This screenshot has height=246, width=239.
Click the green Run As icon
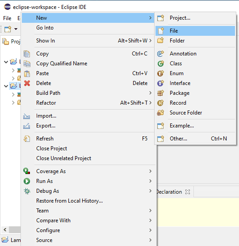click(x=27, y=181)
